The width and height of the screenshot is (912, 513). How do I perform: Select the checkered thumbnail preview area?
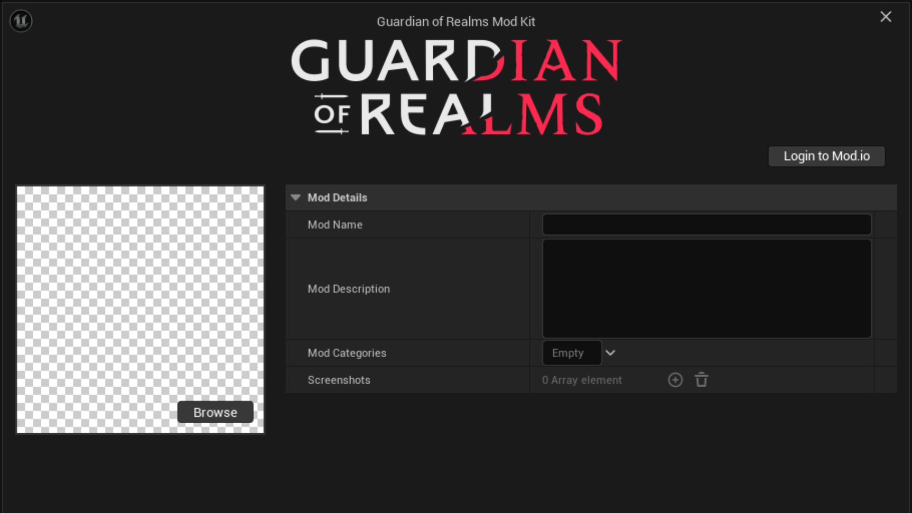click(140, 310)
